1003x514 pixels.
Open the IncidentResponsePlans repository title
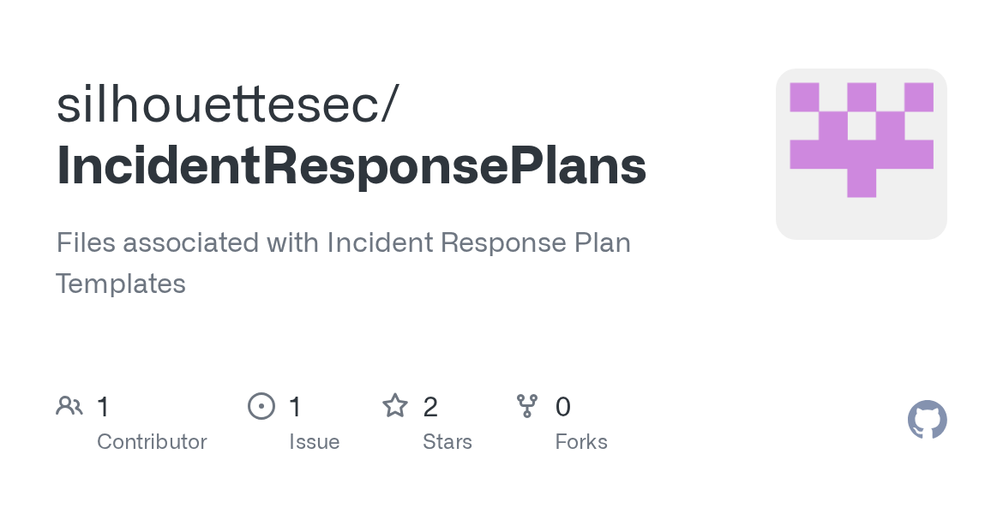[351, 166]
